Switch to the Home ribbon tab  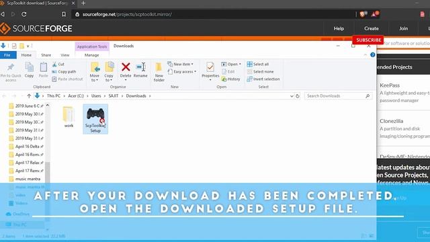point(26,55)
